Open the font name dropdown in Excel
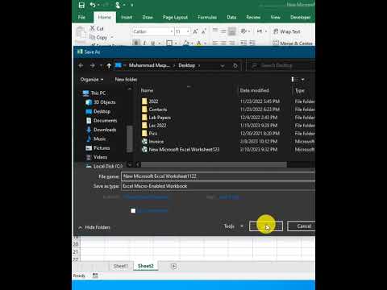 (172, 31)
